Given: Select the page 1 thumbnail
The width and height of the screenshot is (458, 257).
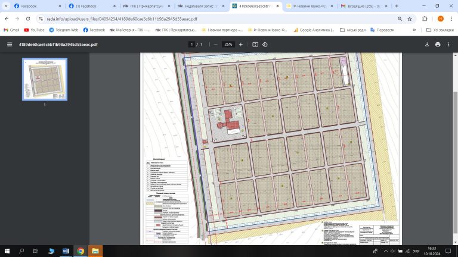Looking at the screenshot, I should pos(45,79).
